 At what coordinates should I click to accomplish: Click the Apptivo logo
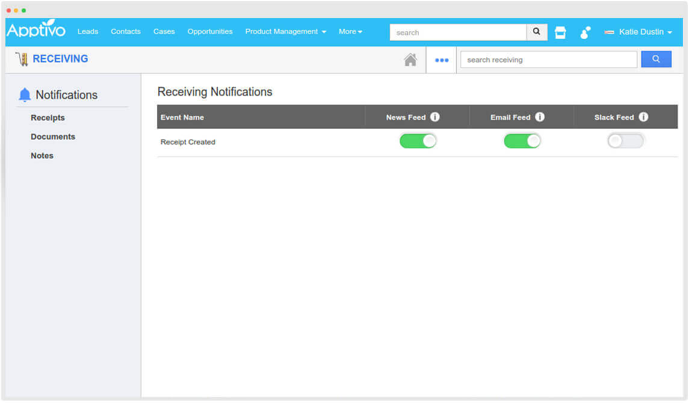click(36, 31)
